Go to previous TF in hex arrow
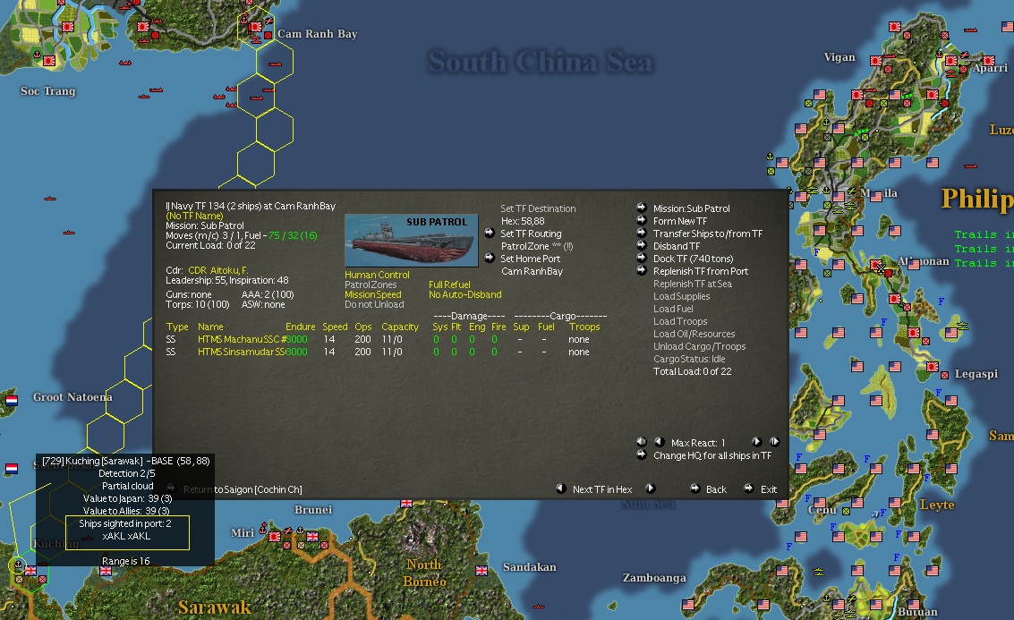Viewport: 1014px width, 620px height. coord(560,488)
